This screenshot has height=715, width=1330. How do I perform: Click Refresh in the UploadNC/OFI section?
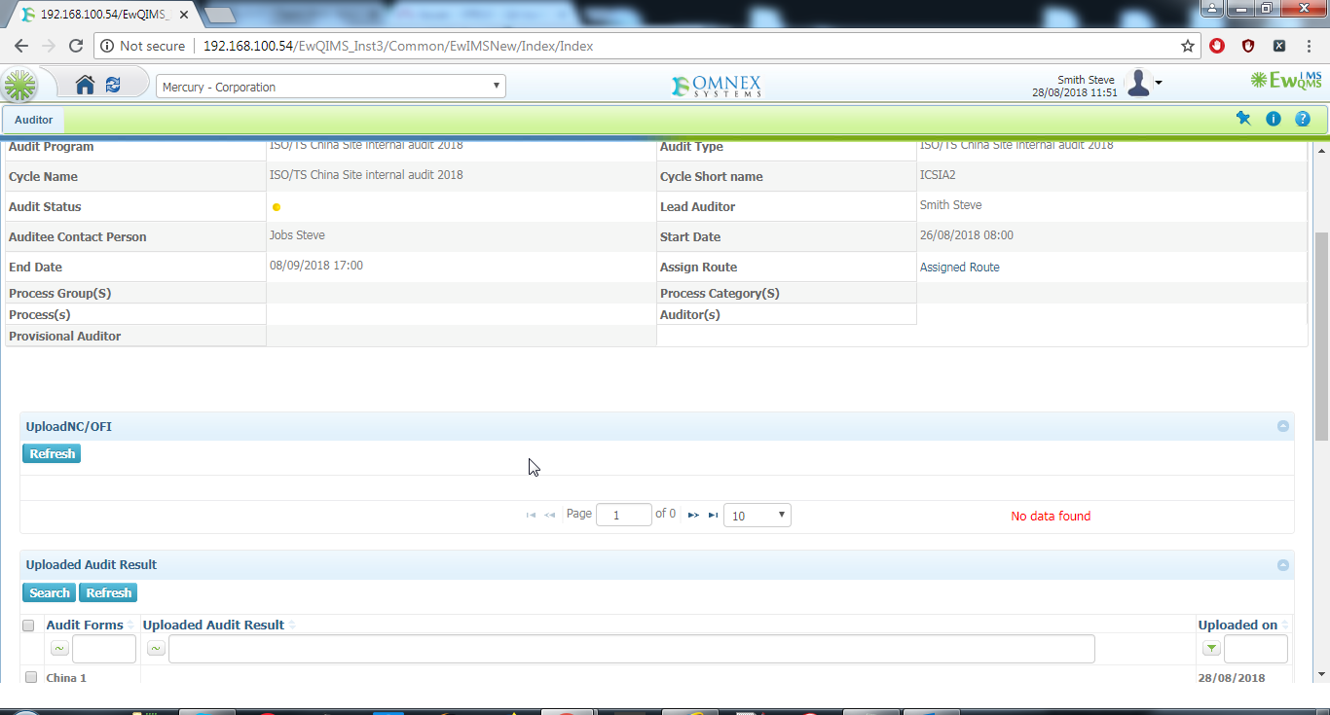(52, 454)
